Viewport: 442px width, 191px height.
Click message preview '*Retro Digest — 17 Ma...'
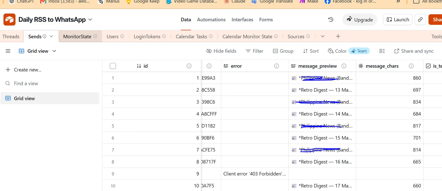point(322,186)
